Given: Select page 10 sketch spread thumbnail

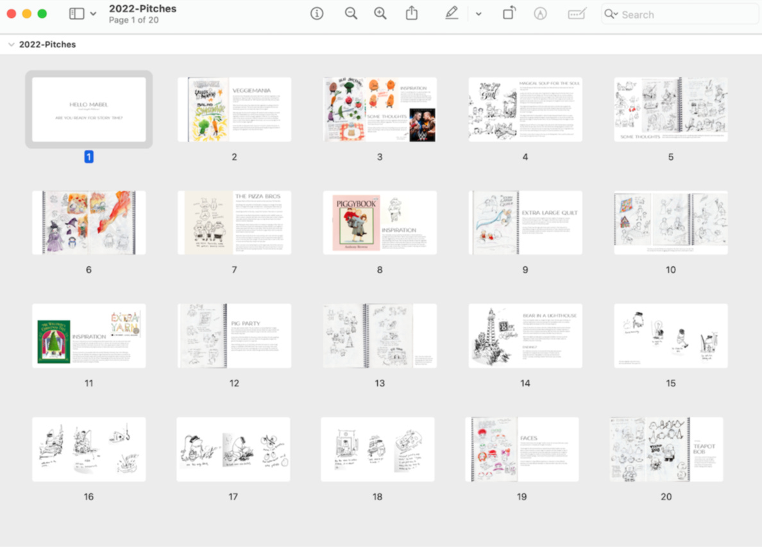Looking at the screenshot, I should pos(671,222).
